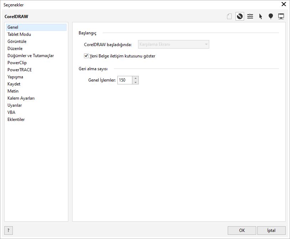Increase Genel İşlemler undo count
The width and height of the screenshot is (290, 239).
(136, 78)
